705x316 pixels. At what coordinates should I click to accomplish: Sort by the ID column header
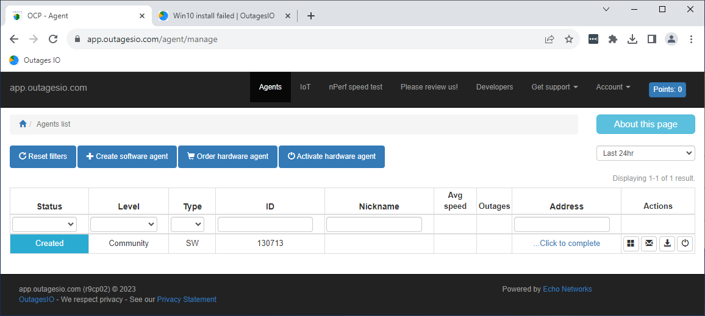[x=270, y=206]
